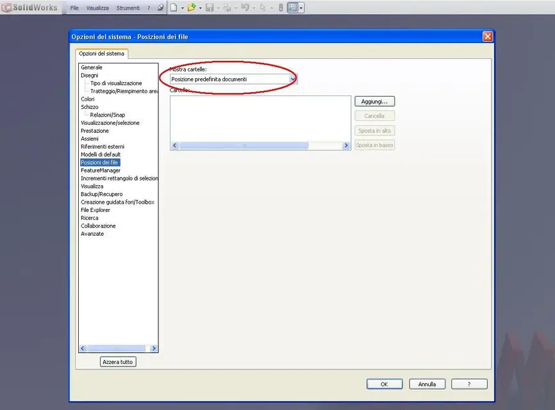Viewport: 555px width, 410px height.
Task: Select FeatureManager in the options tree
Action: [101, 170]
